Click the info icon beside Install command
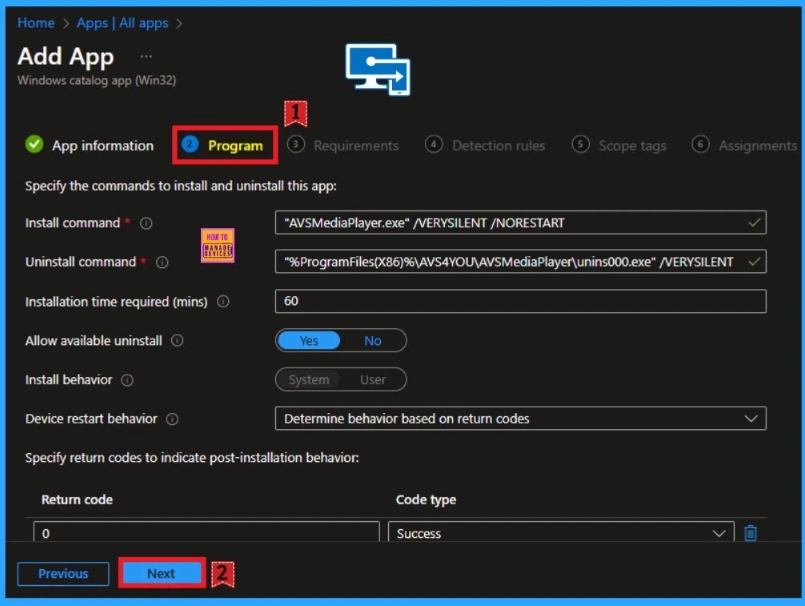Viewport: 805px width, 606px height. pos(146,223)
